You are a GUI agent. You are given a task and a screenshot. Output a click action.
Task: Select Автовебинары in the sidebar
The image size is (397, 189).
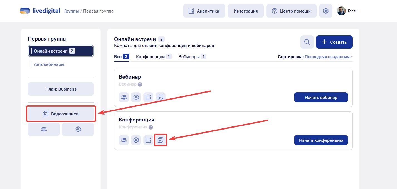(49, 64)
